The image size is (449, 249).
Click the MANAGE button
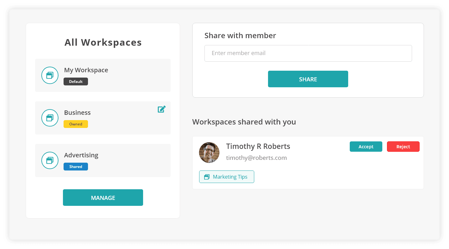(103, 198)
